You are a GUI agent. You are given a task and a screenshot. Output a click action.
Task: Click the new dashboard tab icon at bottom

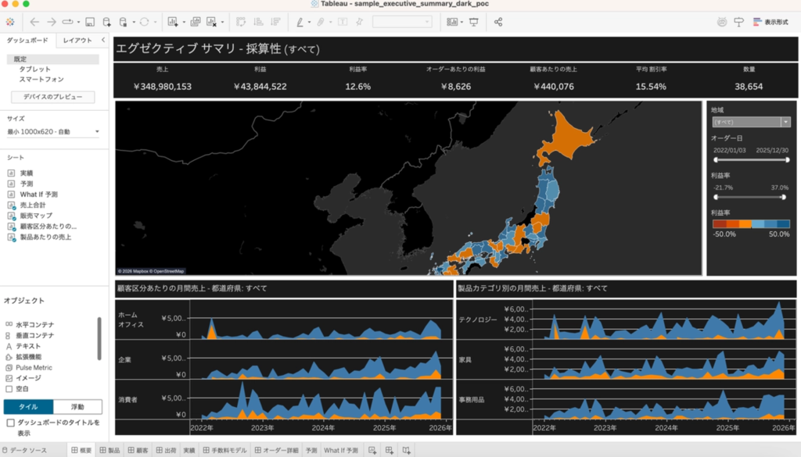(x=390, y=451)
